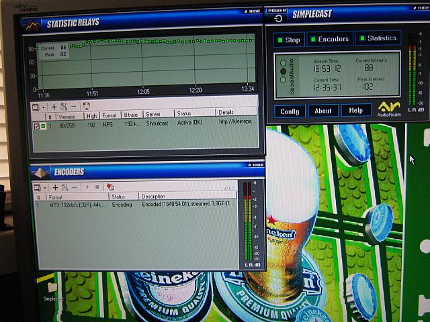Add a new encoder with the plus icon

tap(55, 188)
